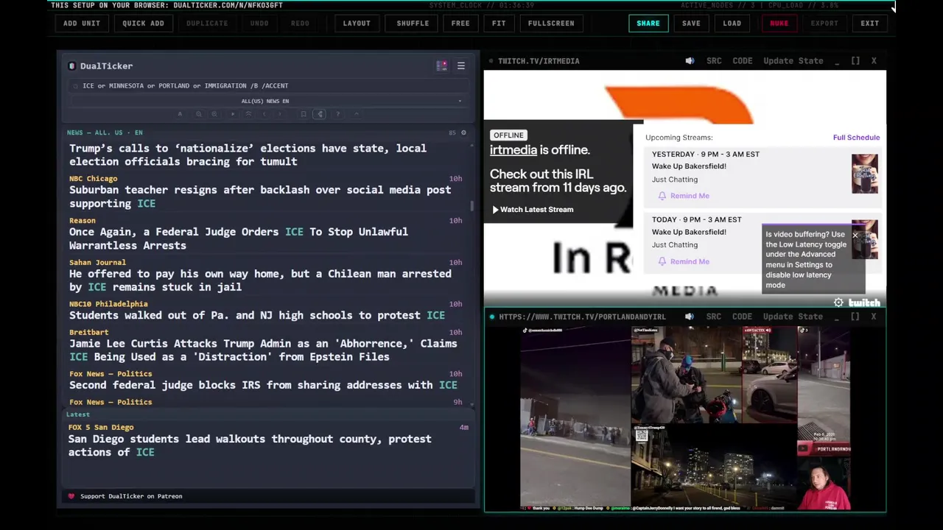This screenshot has height=530, width=943.
Task: Maximize the IRTMEDIA panel bracket icon
Action: (x=855, y=61)
